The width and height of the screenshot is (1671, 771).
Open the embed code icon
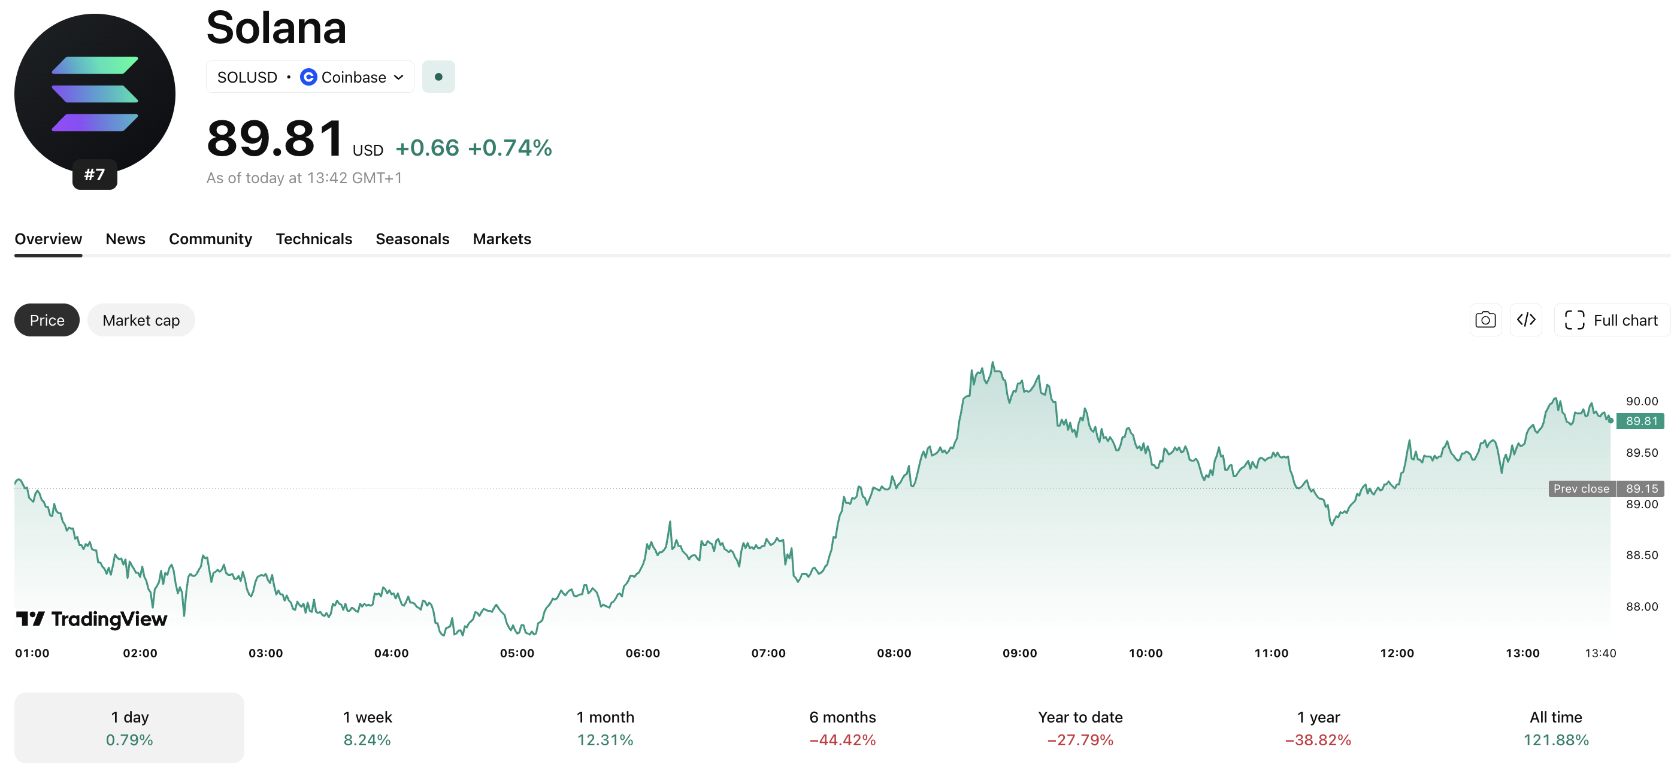click(1526, 320)
